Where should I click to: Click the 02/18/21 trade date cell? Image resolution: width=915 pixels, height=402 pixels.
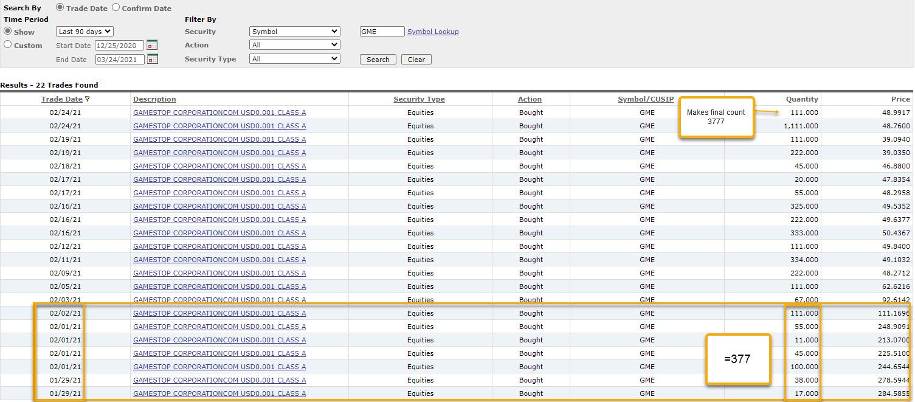click(x=65, y=166)
